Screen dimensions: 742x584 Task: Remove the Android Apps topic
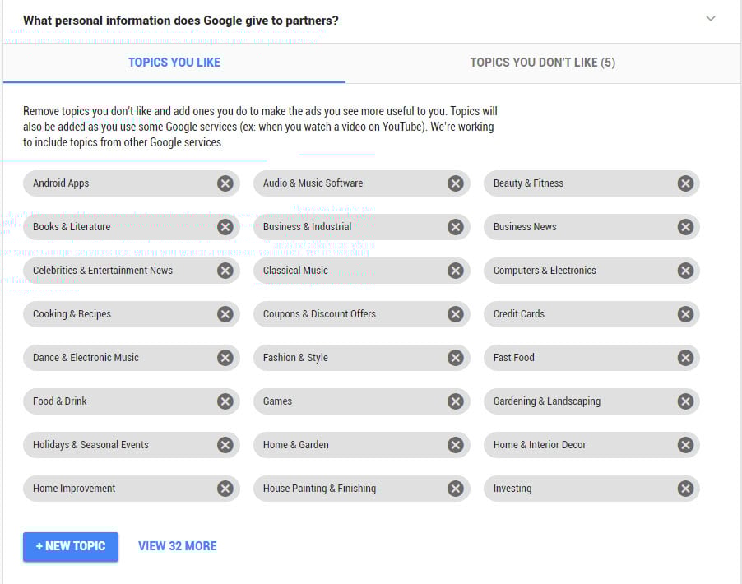(x=225, y=183)
